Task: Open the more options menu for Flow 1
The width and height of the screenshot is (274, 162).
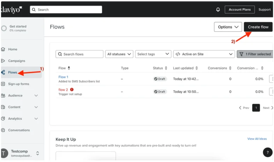Action: [272, 79]
